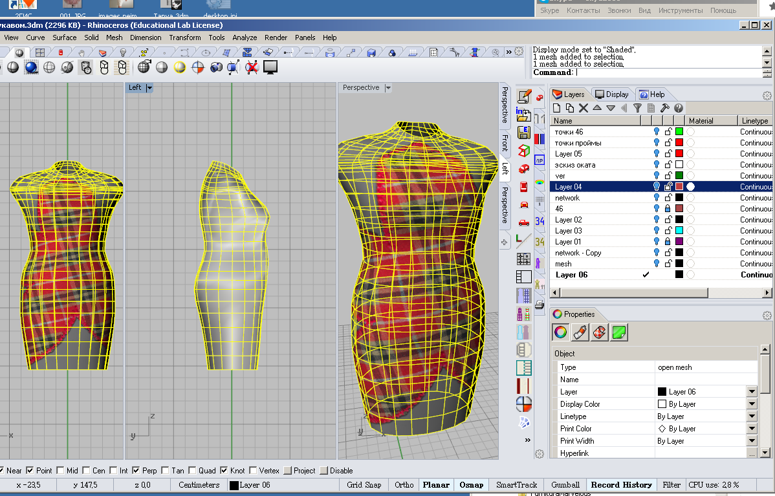Enable the Vertex osnap checkbox
This screenshot has height=496, width=775.
253,471
